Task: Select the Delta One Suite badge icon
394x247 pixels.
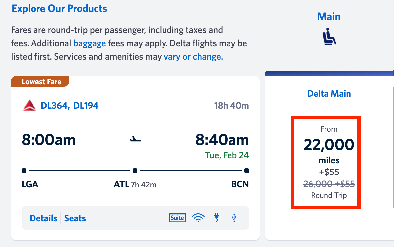Action: [177, 218]
